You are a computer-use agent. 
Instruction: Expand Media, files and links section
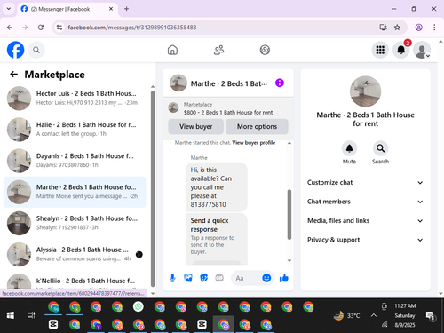click(365, 220)
